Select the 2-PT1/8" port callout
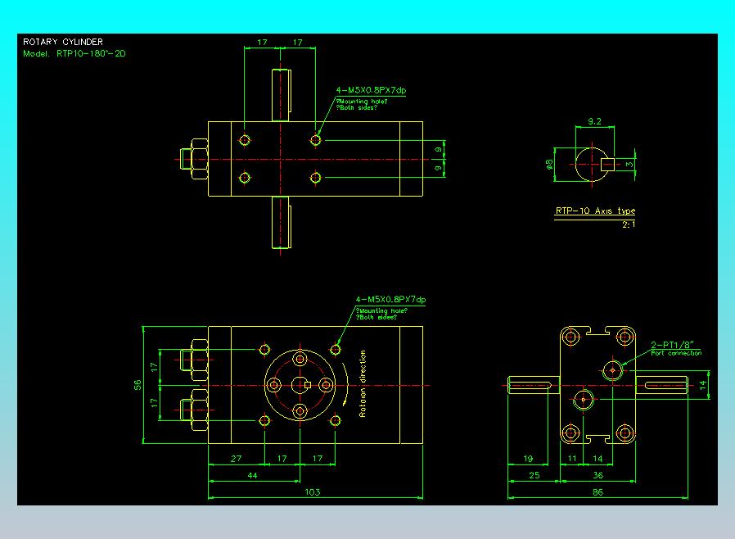The image size is (735, 539). click(672, 345)
